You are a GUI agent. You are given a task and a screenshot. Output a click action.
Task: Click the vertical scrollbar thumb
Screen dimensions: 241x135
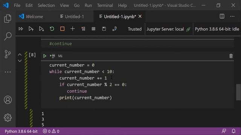[238, 92]
